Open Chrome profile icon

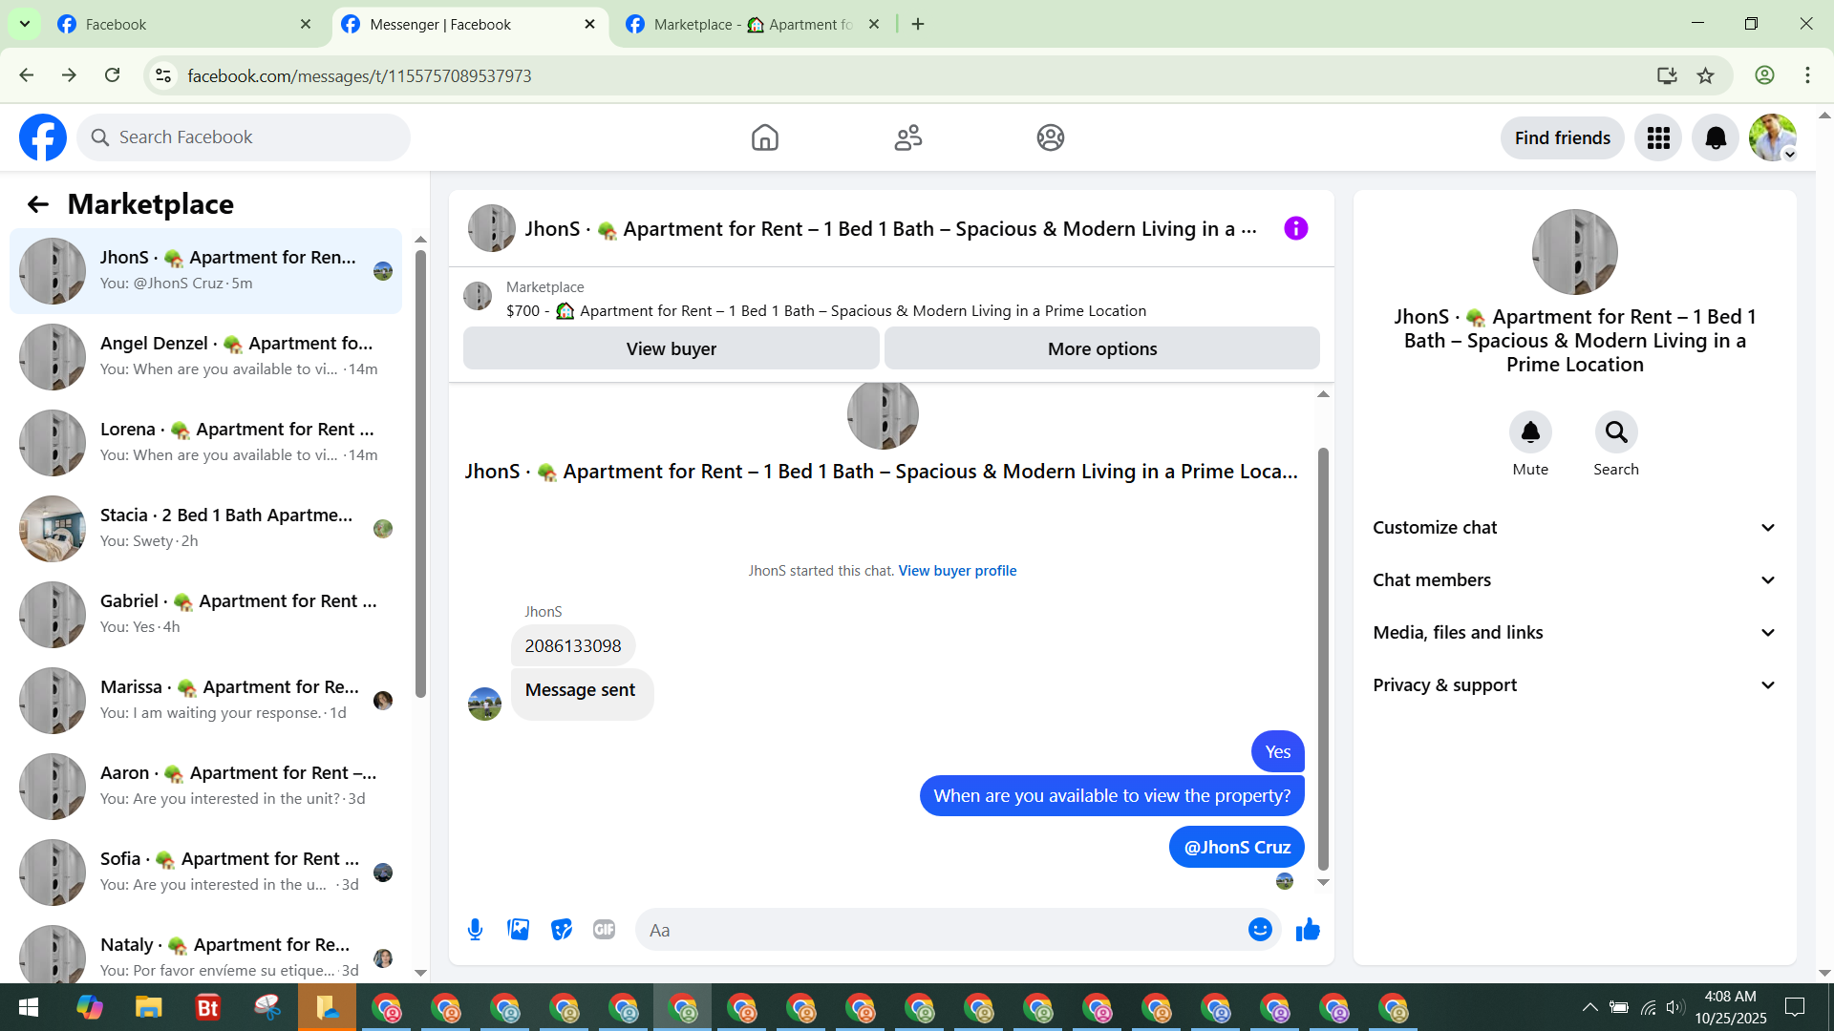pyautogui.click(x=1764, y=75)
